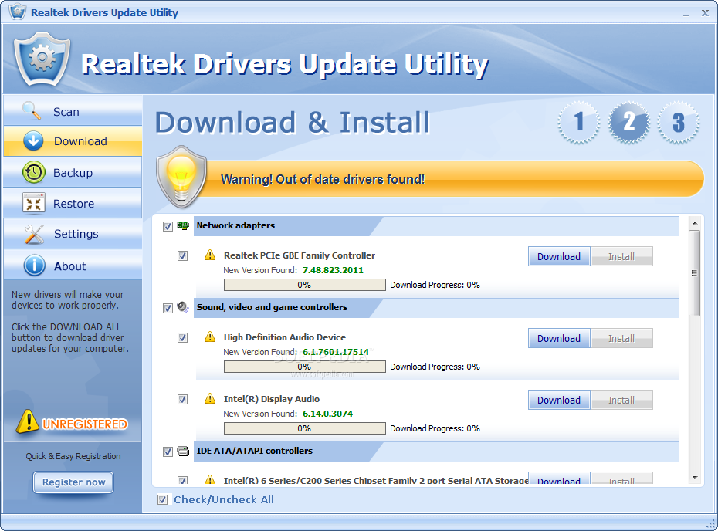
Task: Click the yellow warning icon next to UNREGISTERED
Action: point(27,421)
